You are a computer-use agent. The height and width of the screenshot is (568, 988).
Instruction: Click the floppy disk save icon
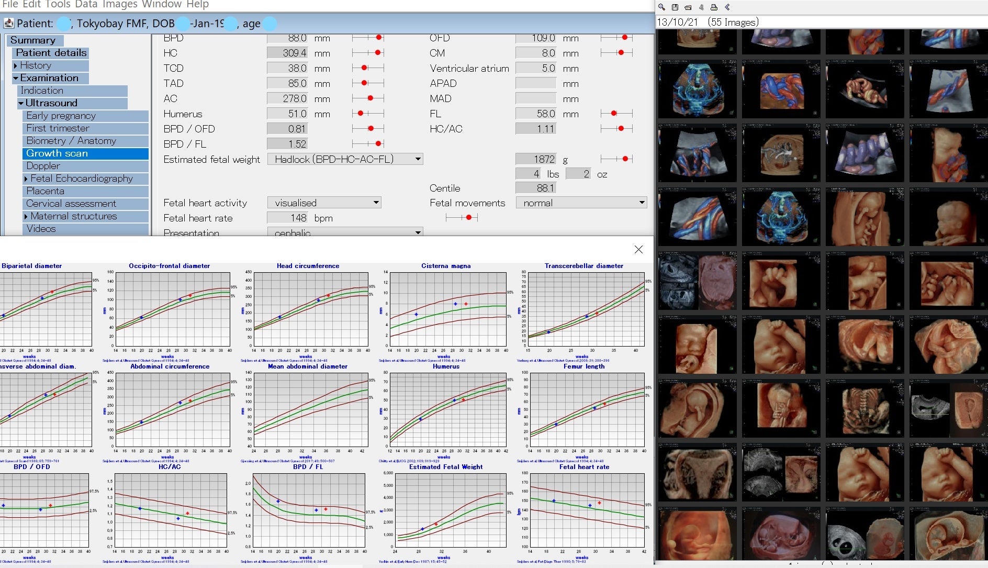(x=675, y=7)
